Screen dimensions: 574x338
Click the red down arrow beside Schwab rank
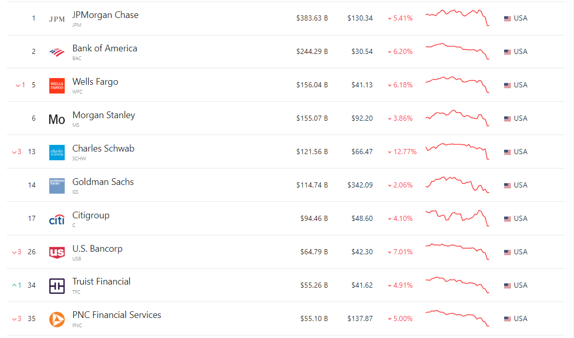coord(15,152)
